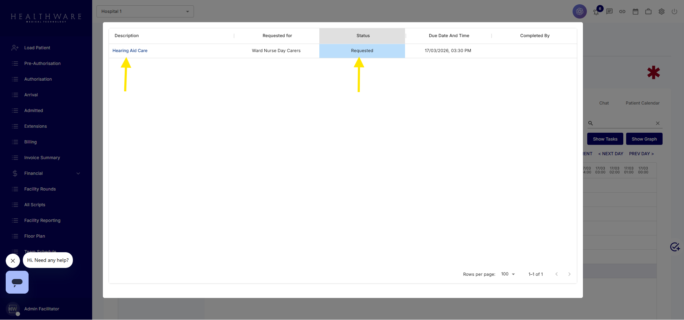Open the settings gear icon
Viewport: 684px width, 320px height.
point(661,11)
